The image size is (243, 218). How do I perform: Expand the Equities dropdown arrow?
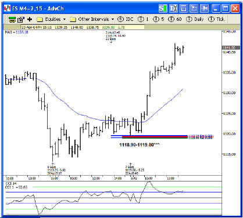pyautogui.click(x=65, y=19)
